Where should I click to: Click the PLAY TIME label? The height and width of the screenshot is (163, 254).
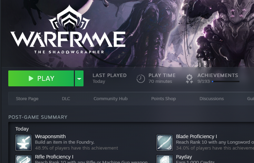tap(162, 75)
